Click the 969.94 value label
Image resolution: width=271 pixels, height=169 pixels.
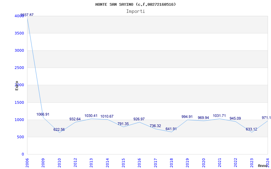[204, 118]
